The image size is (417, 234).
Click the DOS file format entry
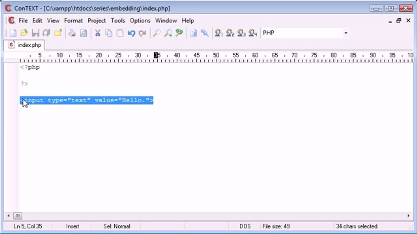[245, 226]
